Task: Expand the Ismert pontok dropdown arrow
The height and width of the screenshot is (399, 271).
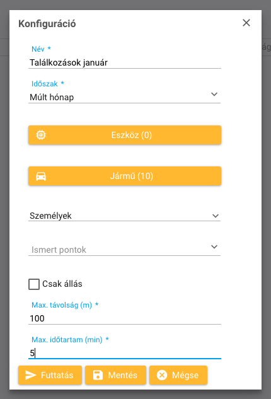Action: [214, 247]
